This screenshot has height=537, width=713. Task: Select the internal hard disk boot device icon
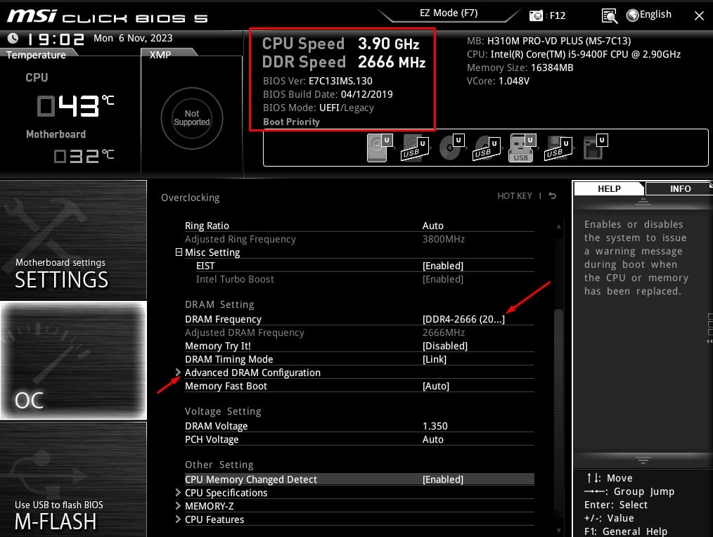tap(380, 148)
